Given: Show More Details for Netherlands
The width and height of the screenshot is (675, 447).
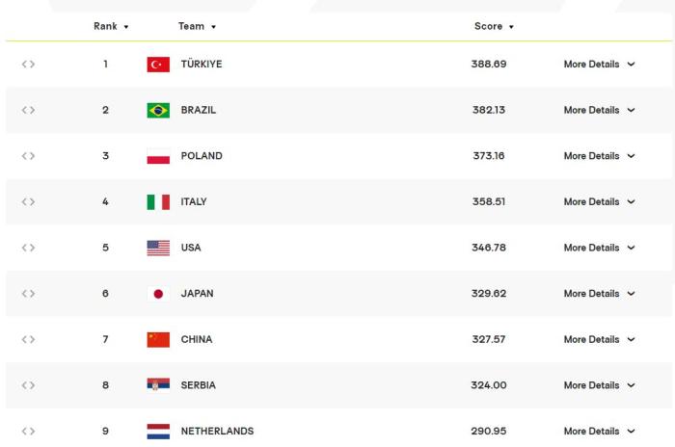Looking at the screenshot, I should click(x=599, y=432).
